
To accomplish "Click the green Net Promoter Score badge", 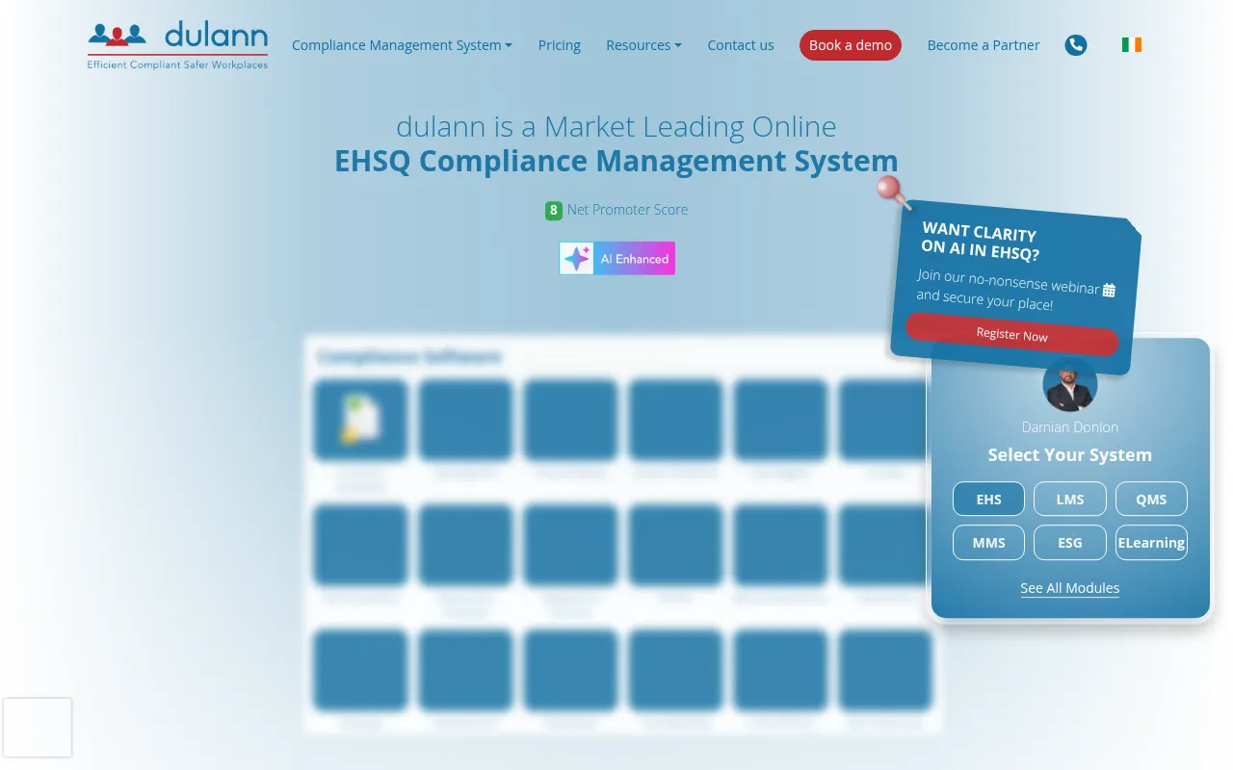I will point(554,210).
